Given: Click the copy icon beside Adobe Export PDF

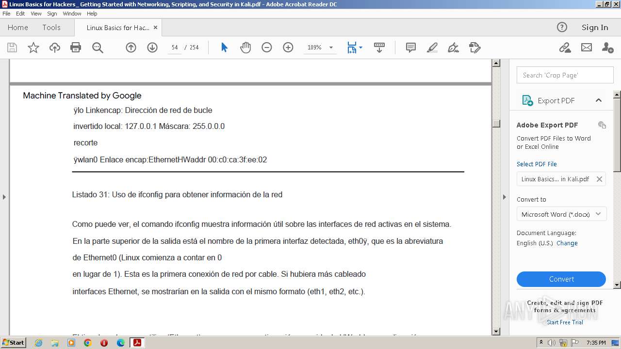Looking at the screenshot, I should pos(602,125).
